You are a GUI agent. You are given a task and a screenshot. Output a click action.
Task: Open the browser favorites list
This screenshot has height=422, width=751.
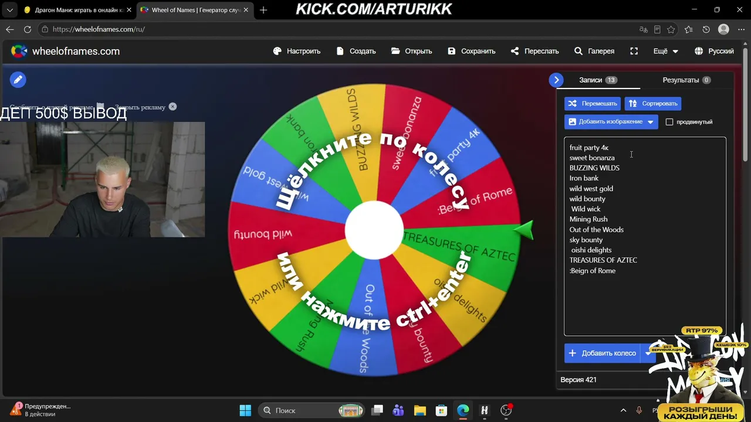(689, 29)
